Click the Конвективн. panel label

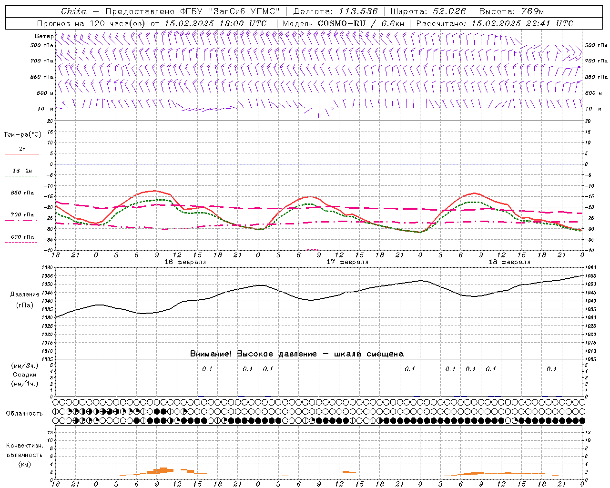[24, 446]
